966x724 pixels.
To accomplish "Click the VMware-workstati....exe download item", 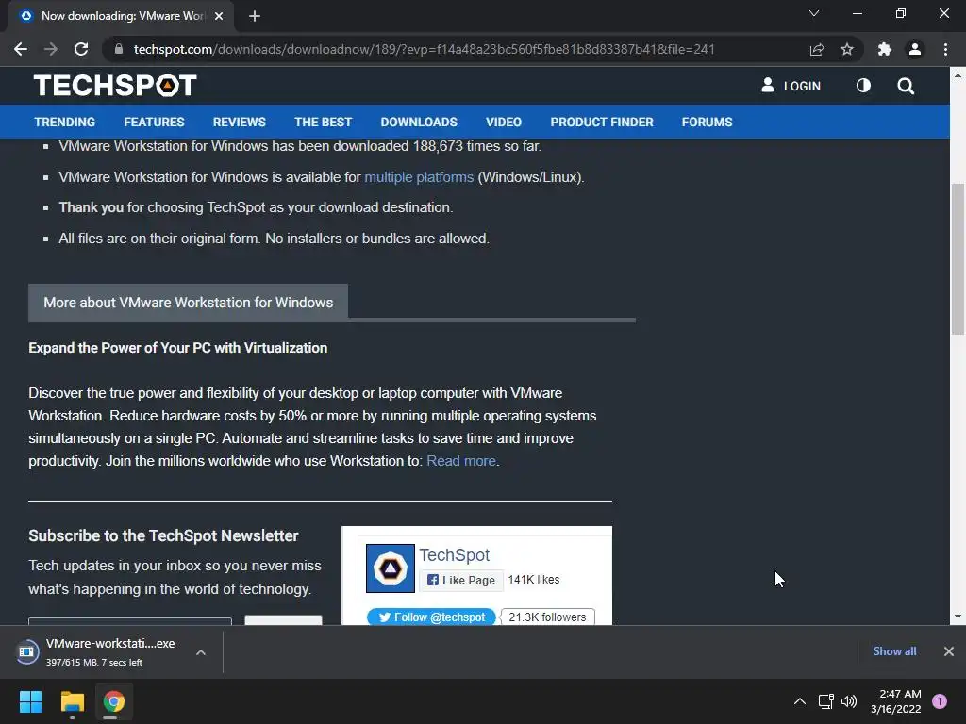I will point(110,652).
